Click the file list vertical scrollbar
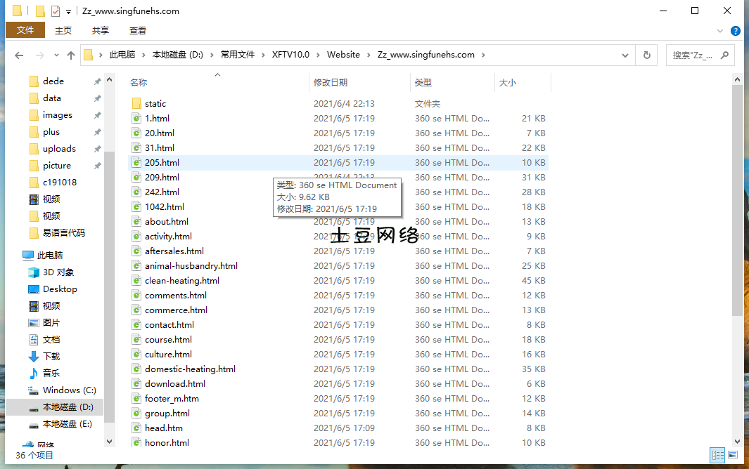 (x=737, y=211)
